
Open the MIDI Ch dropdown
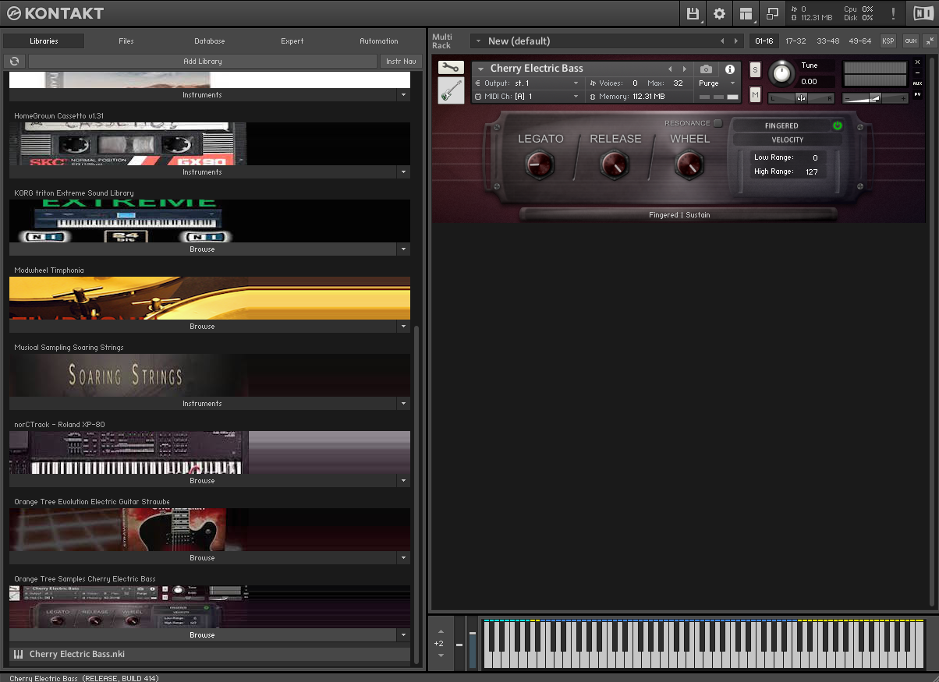(527, 97)
